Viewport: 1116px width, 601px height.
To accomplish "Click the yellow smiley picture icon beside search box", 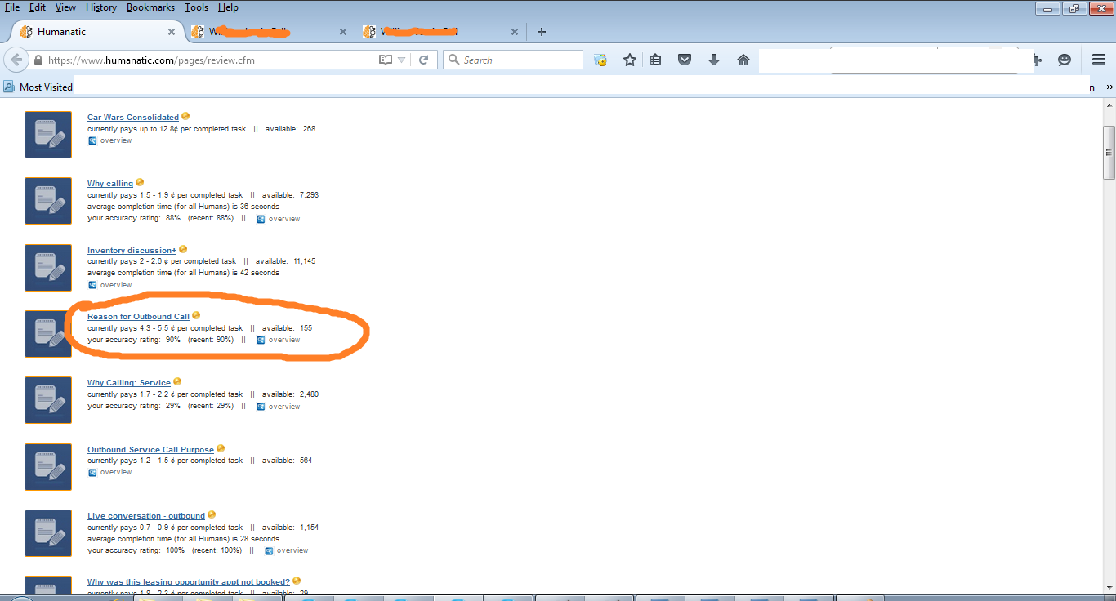I will point(600,60).
